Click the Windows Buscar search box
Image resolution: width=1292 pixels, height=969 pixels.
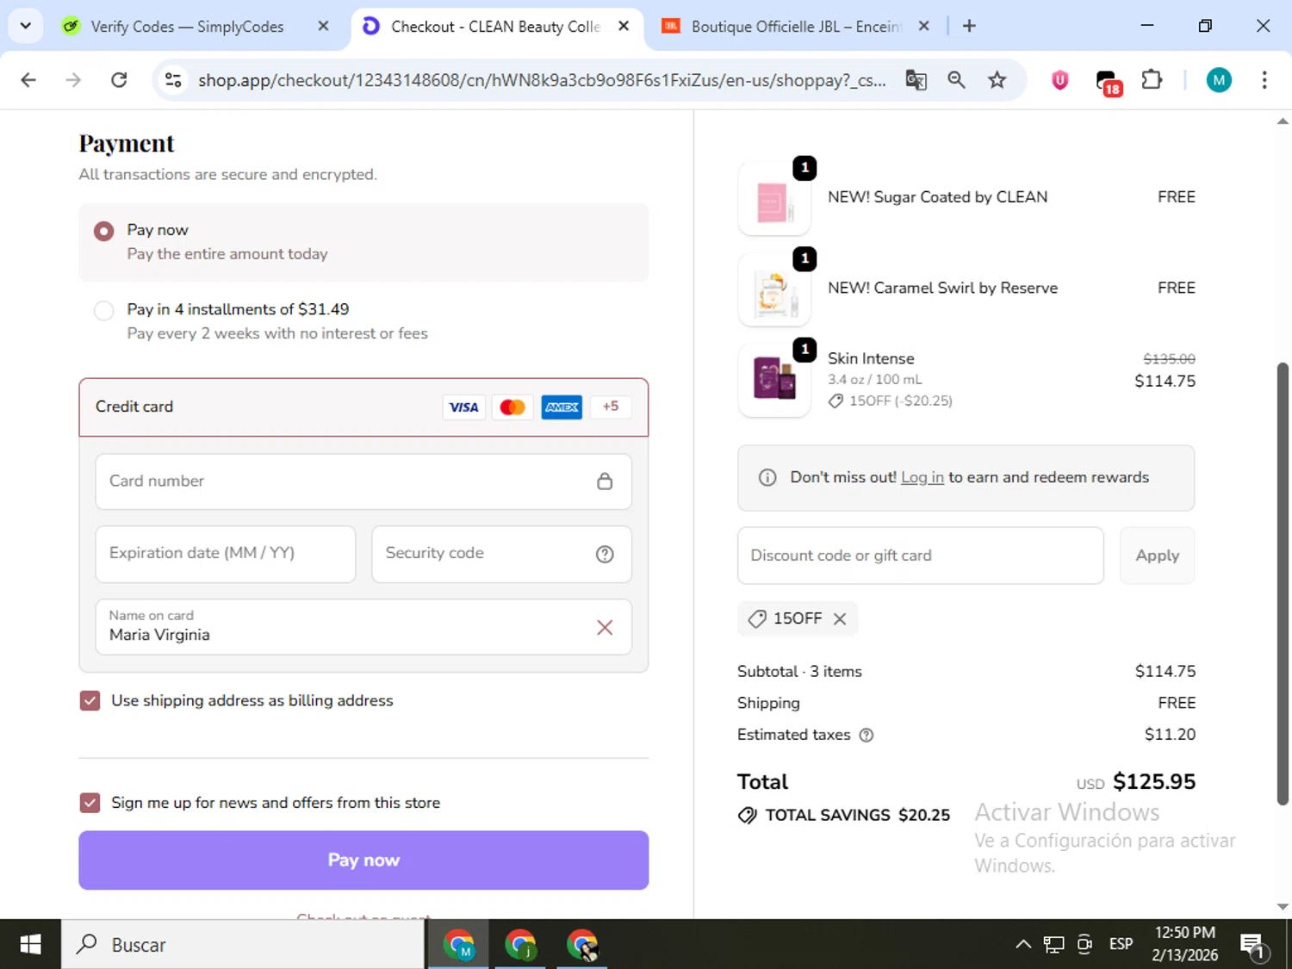coord(243,944)
